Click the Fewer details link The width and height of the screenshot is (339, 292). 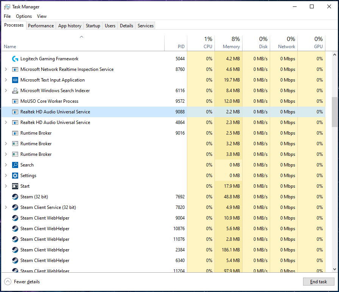pyautogui.click(x=27, y=282)
